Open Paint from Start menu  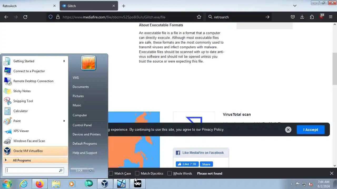(35, 121)
